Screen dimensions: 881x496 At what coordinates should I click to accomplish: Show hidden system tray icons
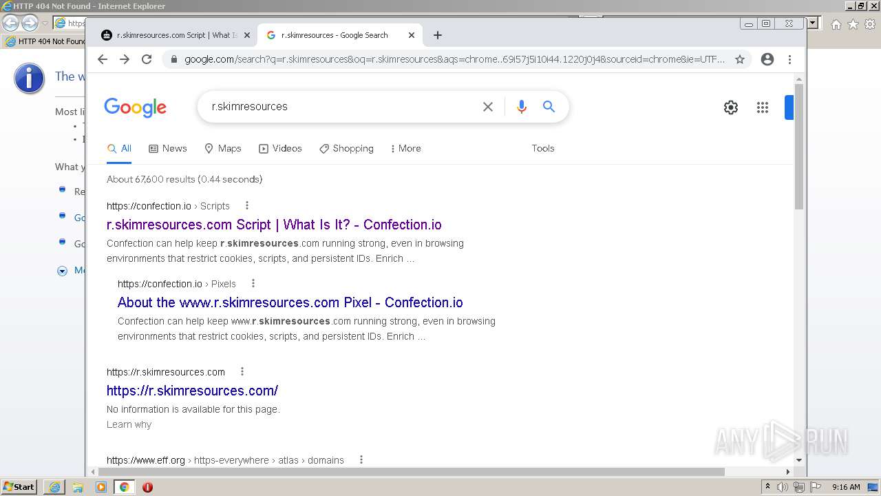[767, 487]
